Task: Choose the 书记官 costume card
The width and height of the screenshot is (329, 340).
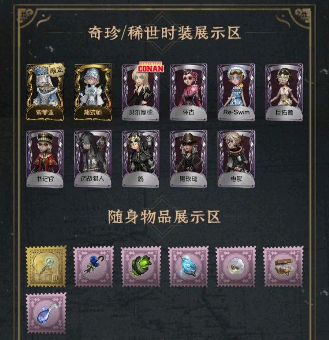Action: coord(45,158)
